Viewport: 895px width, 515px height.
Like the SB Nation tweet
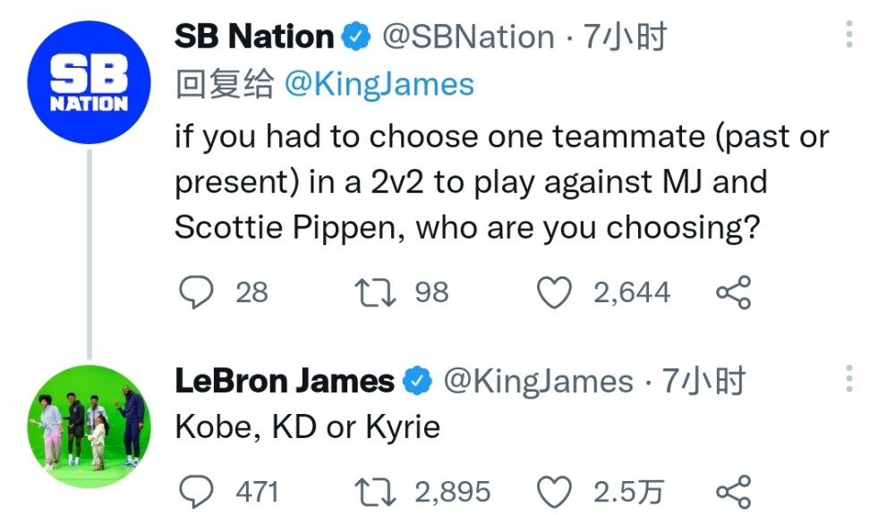click(554, 292)
